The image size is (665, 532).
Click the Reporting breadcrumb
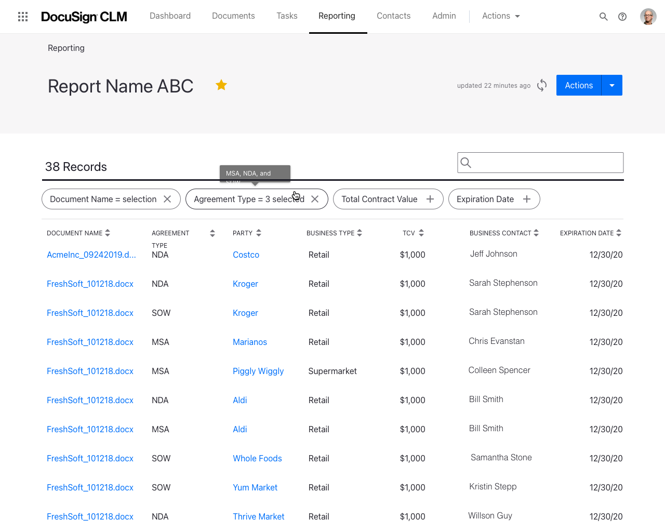[66, 48]
